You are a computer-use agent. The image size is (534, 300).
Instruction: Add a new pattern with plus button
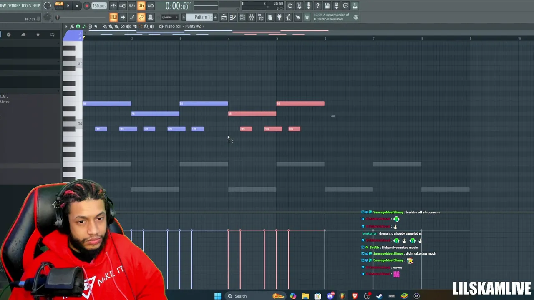[215, 17]
